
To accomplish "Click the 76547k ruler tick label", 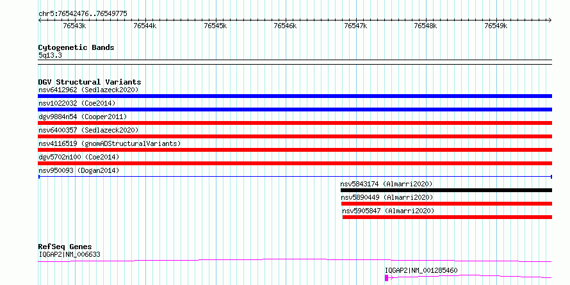I will coord(356,26).
